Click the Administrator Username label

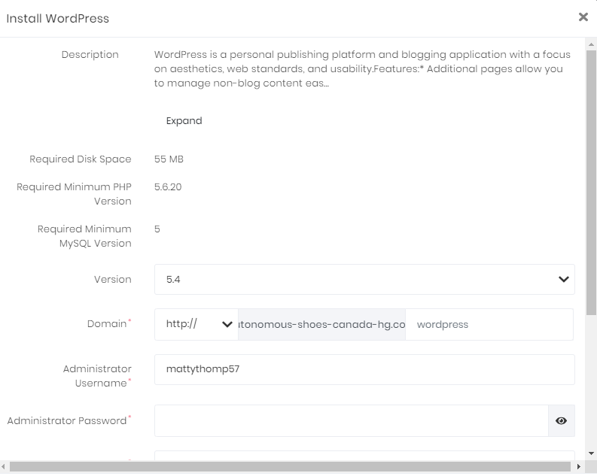tap(97, 376)
